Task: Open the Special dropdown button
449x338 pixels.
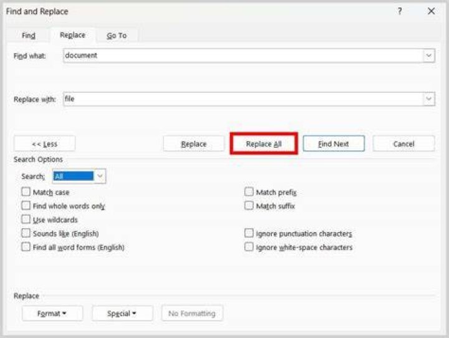Action: click(122, 313)
